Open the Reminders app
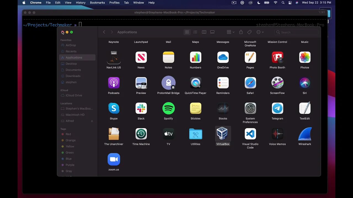 [223, 83]
